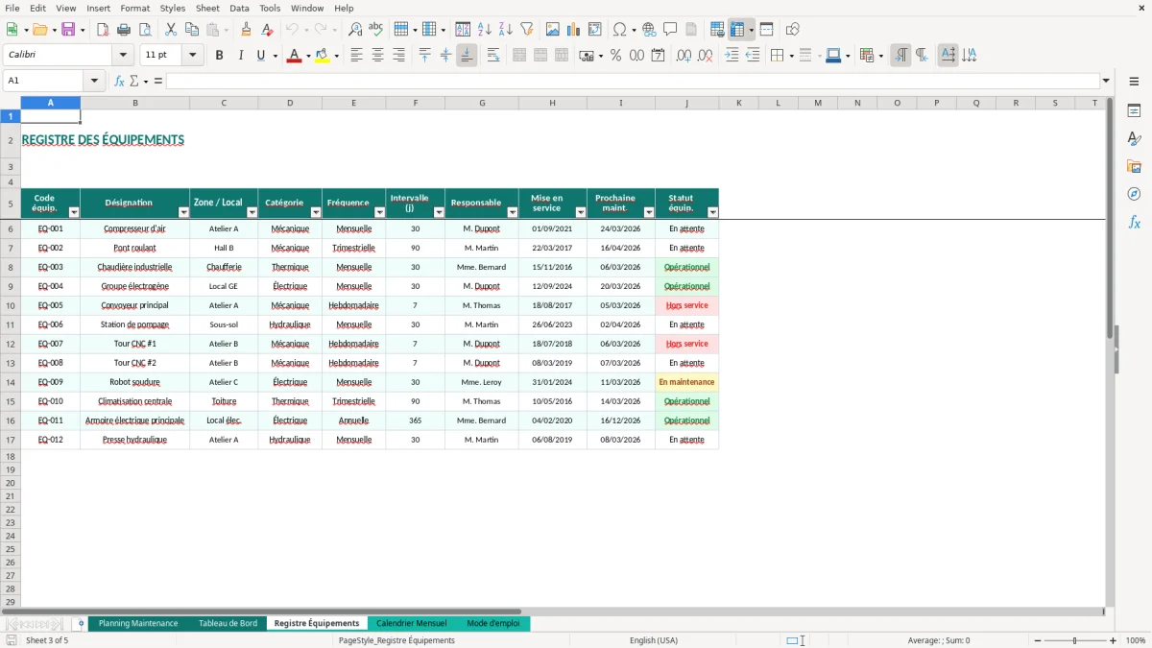Toggle Align Bottom vertical alignment
The width and height of the screenshot is (1152, 648).
click(467, 56)
